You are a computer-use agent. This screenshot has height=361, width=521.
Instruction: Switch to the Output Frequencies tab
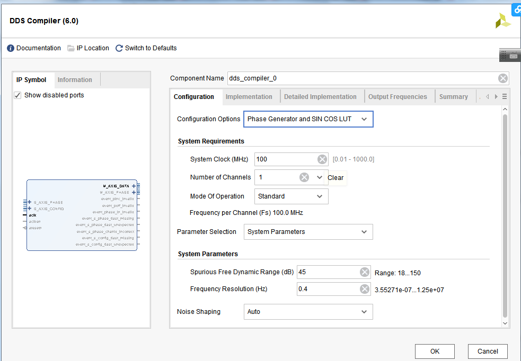[398, 97]
